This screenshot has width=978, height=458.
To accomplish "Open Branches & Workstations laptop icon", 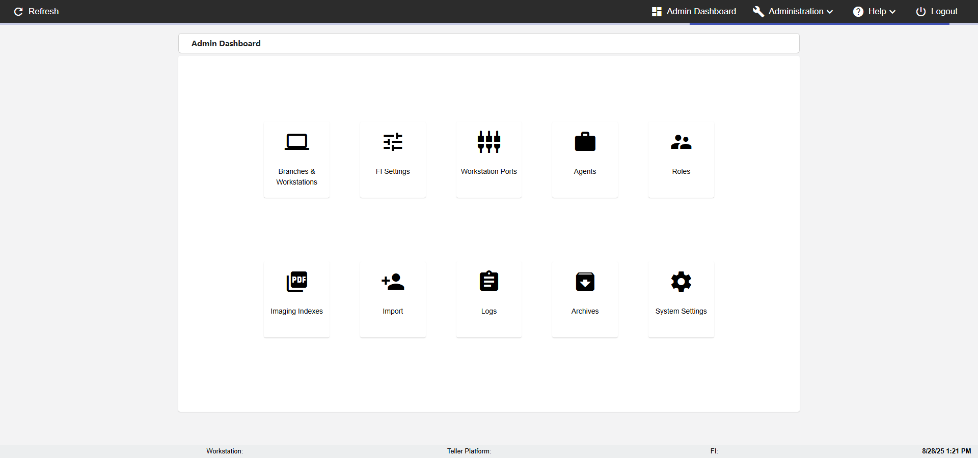I will 296,142.
